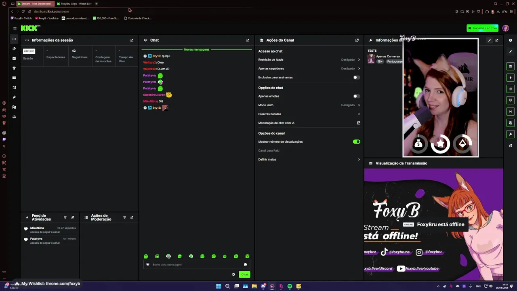Open external link for Moderação de chat com IA
This screenshot has width=517, height=291.
point(358,123)
